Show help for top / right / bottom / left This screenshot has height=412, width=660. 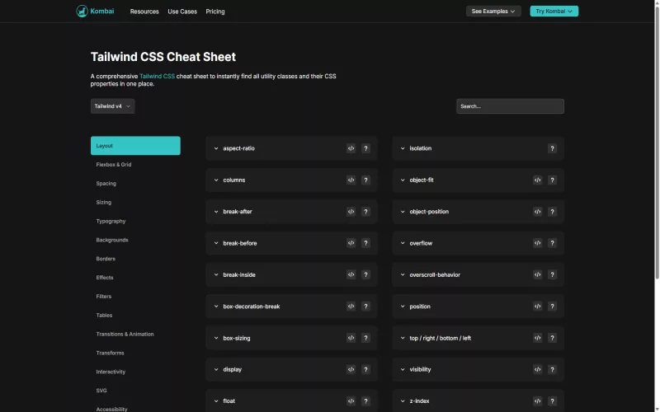click(552, 338)
